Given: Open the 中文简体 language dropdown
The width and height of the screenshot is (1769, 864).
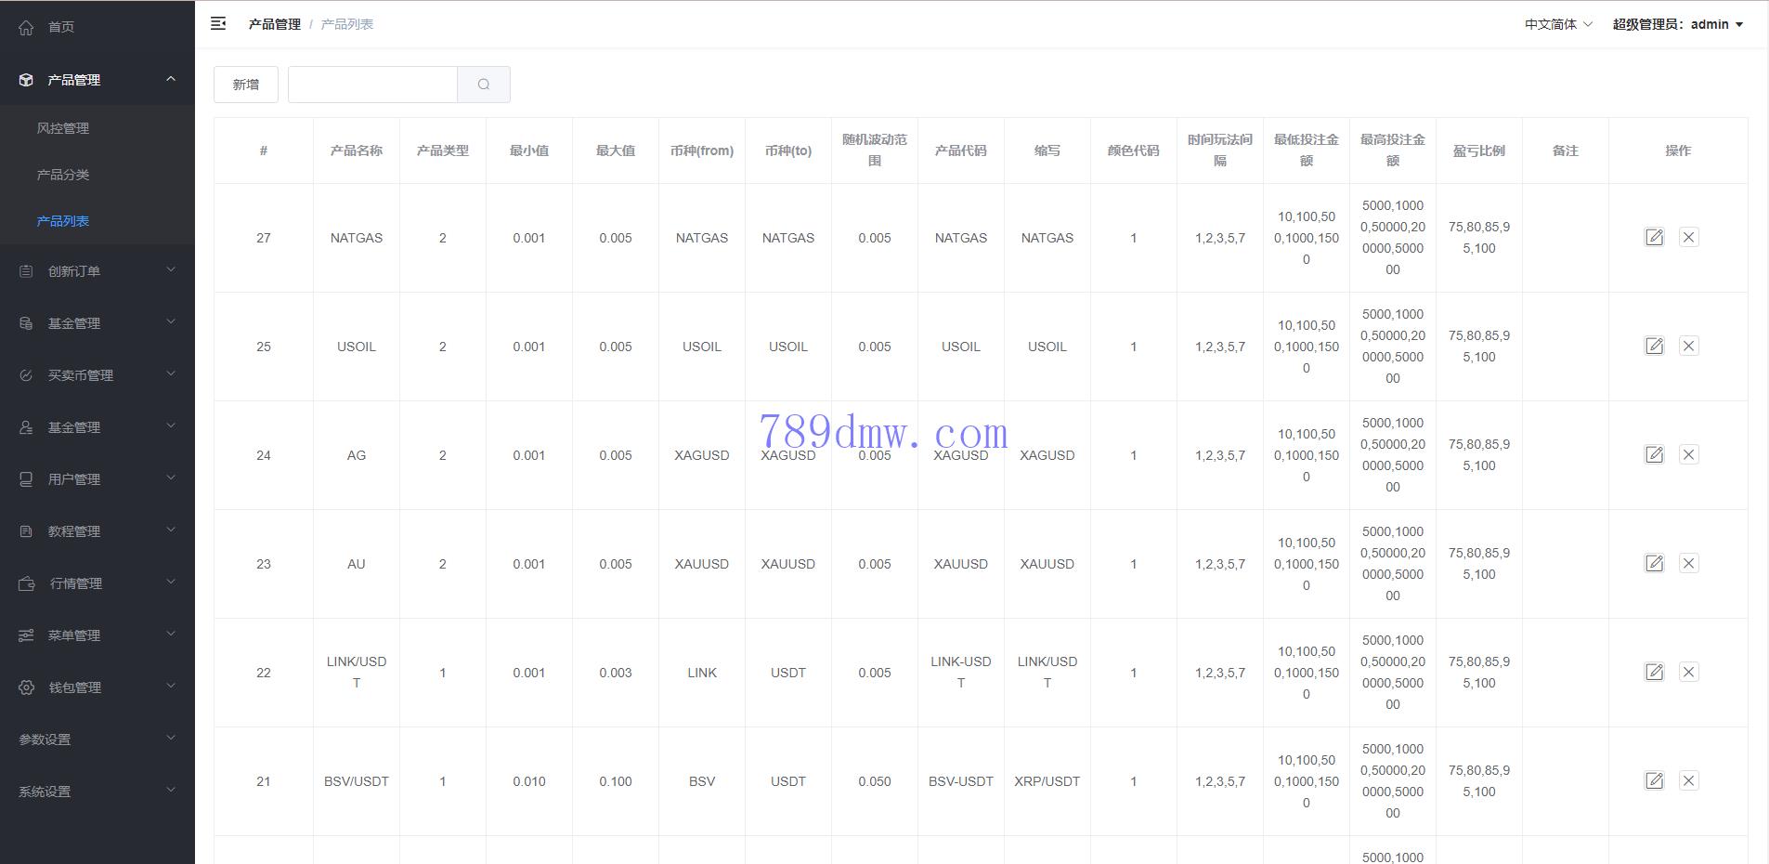Looking at the screenshot, I should click(1557, 24).
